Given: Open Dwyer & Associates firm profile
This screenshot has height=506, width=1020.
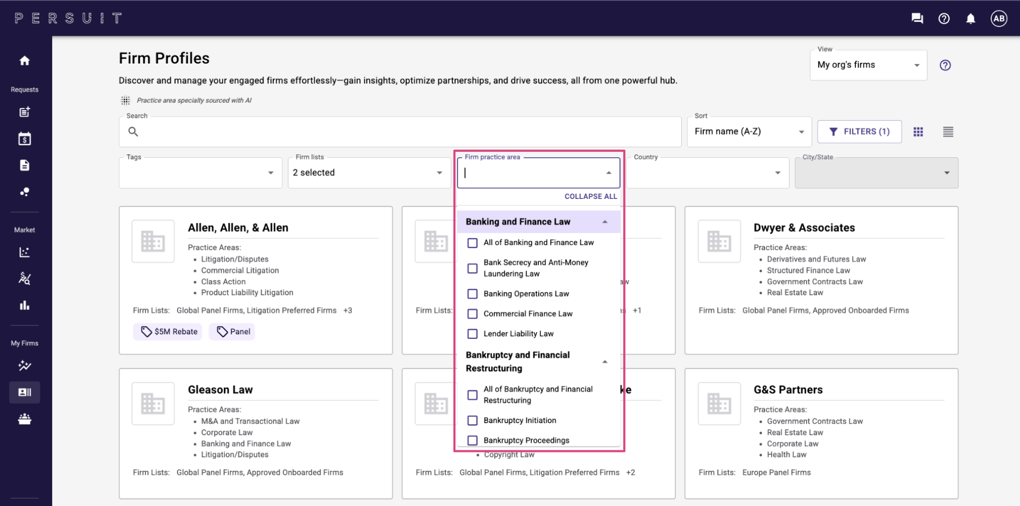Looking at the screenshot, I should pos(804,228).
